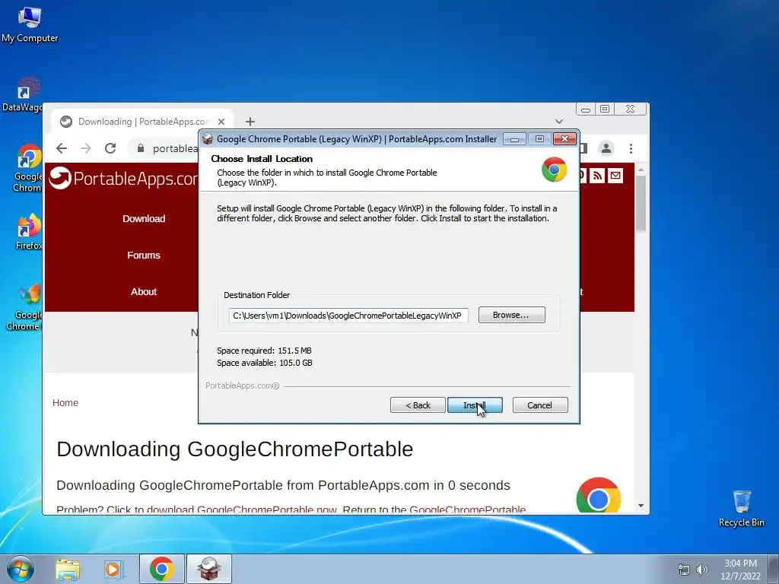Switch to the PortableApps installer taskbar item
This screenshot has height=584, width=779.
click(x=209, y=569)
